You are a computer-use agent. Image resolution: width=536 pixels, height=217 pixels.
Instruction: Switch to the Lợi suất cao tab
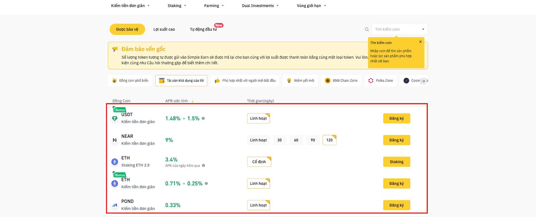(x=164, y=29)
